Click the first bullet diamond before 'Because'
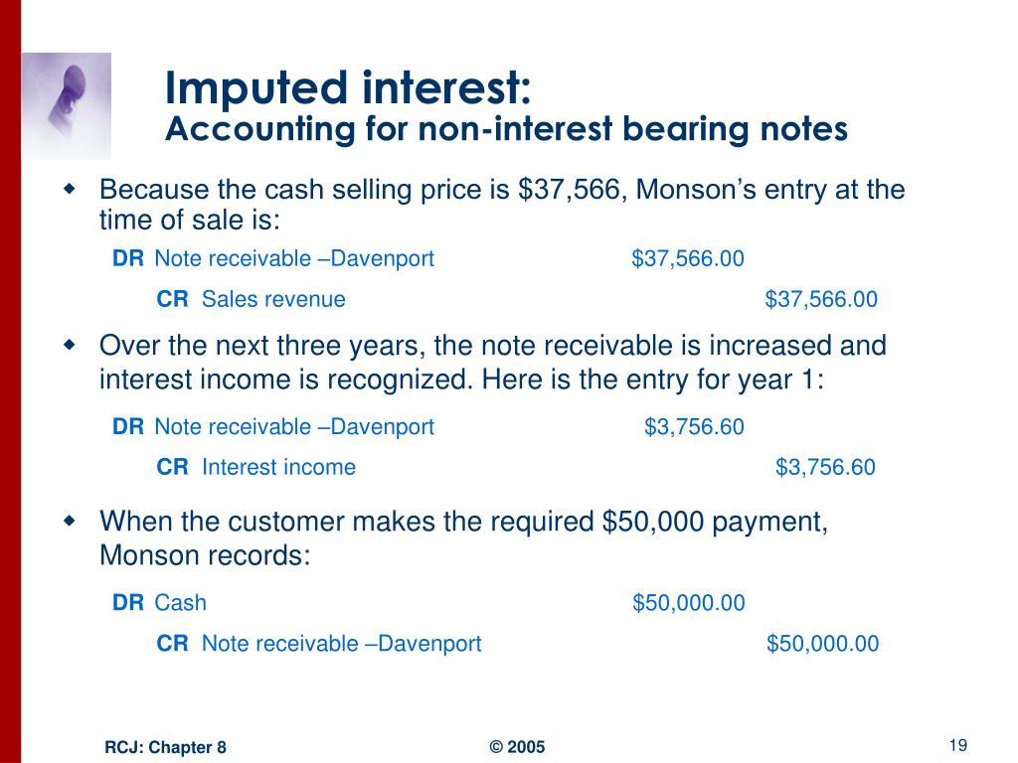Image resolution: width=1018 pixels, height=763 pixels. click(x=70, y=190)
